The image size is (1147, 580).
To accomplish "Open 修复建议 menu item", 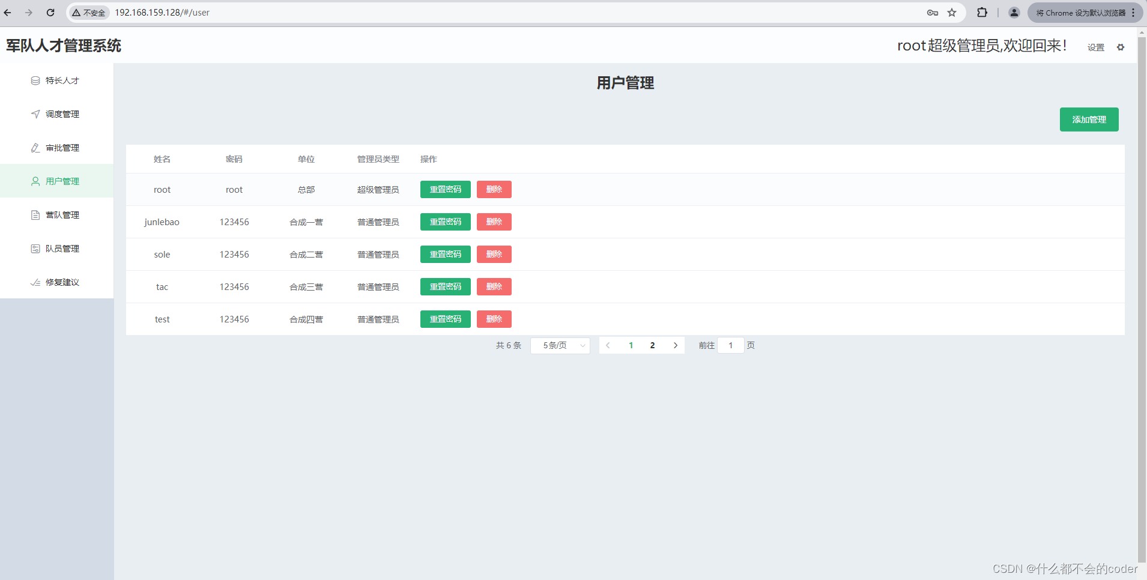I will 56,282.
